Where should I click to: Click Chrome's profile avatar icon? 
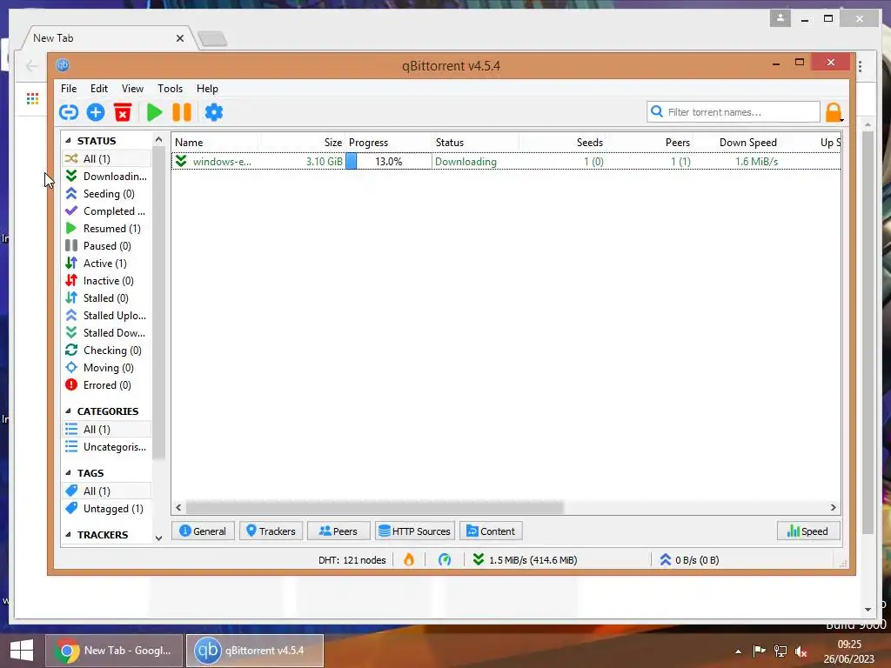tap(780, 18)
